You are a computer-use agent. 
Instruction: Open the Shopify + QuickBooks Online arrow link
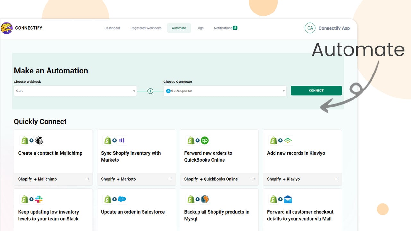(x=253, y=179)
